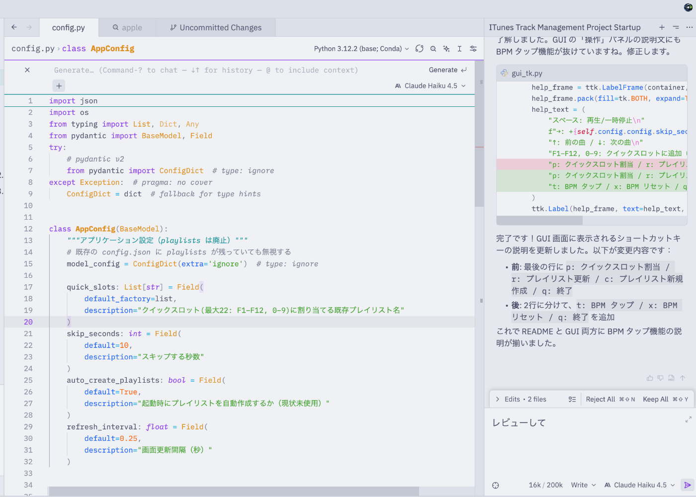
Task: Give thumbs up feedback on the response
Action: click(x=650, y=378)
